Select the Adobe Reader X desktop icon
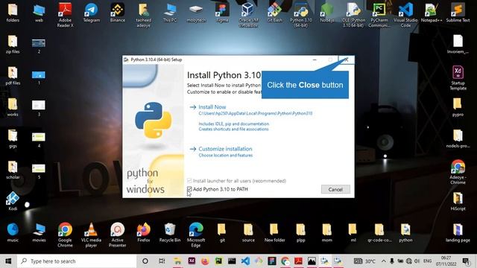The height and width of the screenshot is (268, 477). click(65, 15)
